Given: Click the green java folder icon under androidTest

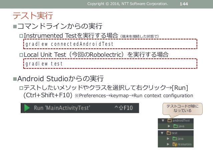Looking at the screenshot, I should coord(175,126).
